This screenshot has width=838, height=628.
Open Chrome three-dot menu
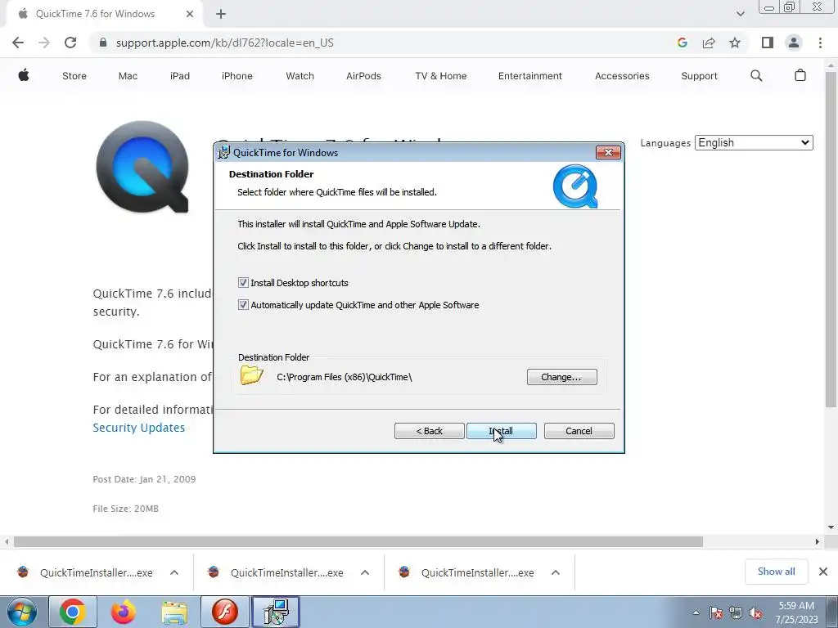click(x=820, y=43)
